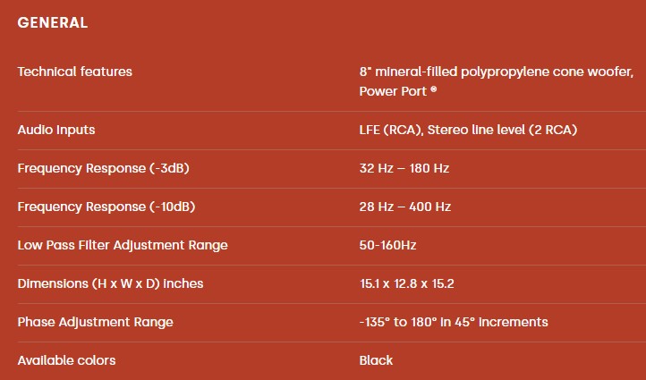The image size is (646, 380).
Task: Click the Power Port registered trademark text
Action: click(x=397, y=91)
